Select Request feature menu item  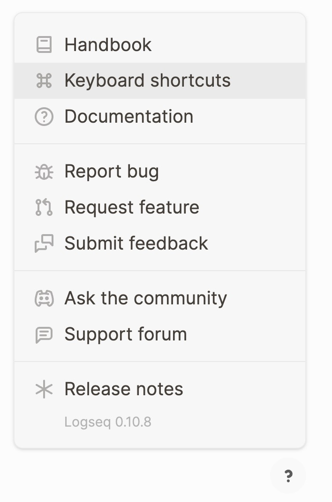click(160, 207)
